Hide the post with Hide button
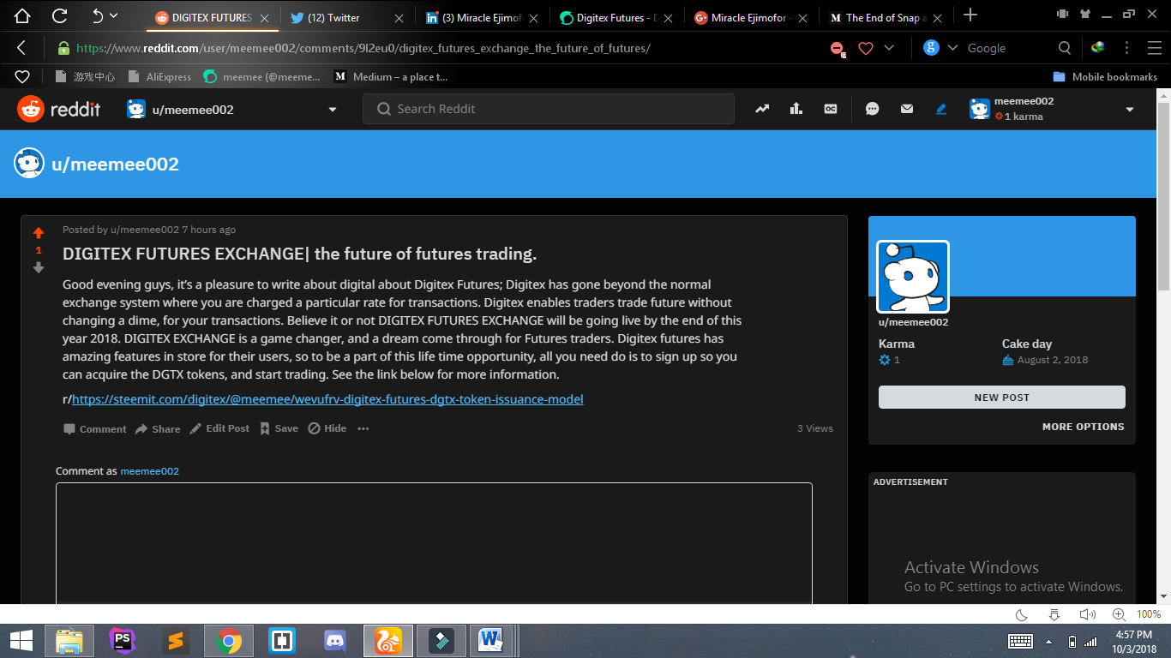Viewport: 1171px width, 658px height. click(327, 428)
